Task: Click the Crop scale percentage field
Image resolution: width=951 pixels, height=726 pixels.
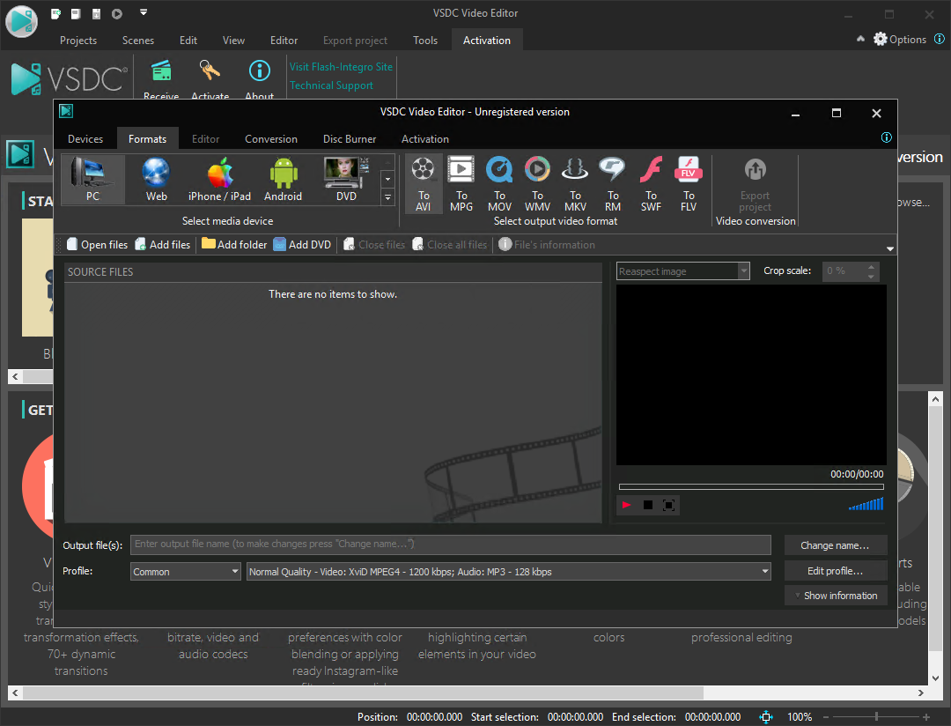Action: (844, 271)
